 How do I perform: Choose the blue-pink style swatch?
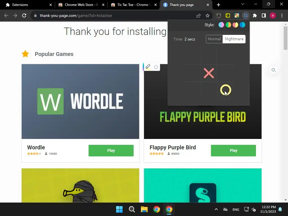[221, 25]
